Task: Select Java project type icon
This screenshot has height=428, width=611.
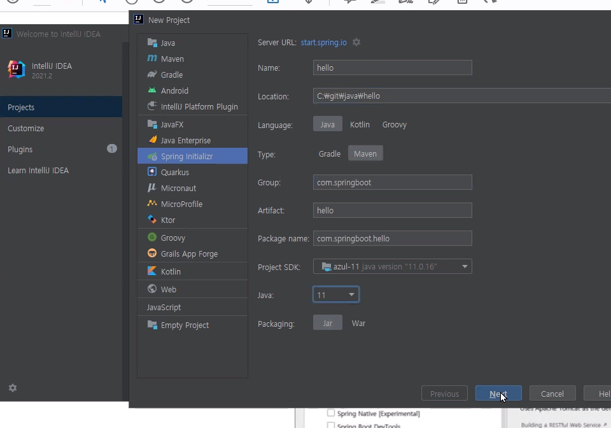Action: pos(152,43)
